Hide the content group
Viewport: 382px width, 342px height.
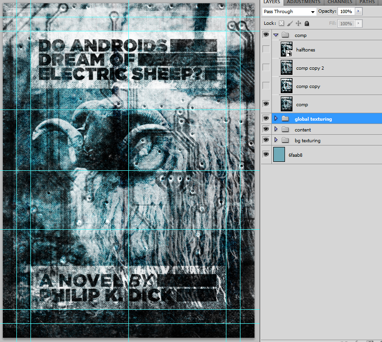(266, 129)
